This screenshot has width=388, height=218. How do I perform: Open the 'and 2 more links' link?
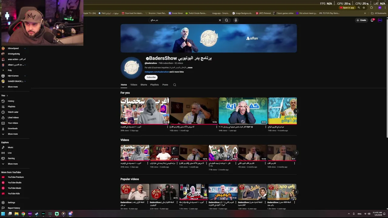point(176,72)
